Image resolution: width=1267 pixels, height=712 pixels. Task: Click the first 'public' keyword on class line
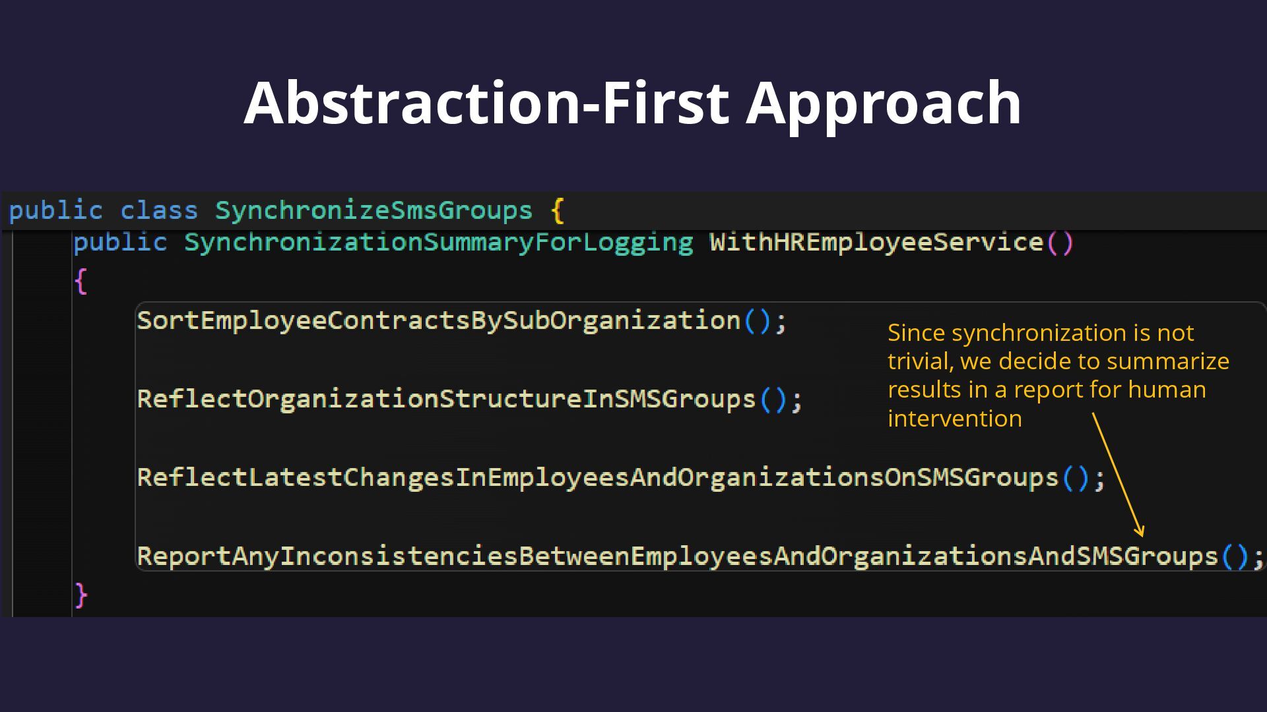click(55, 211)
